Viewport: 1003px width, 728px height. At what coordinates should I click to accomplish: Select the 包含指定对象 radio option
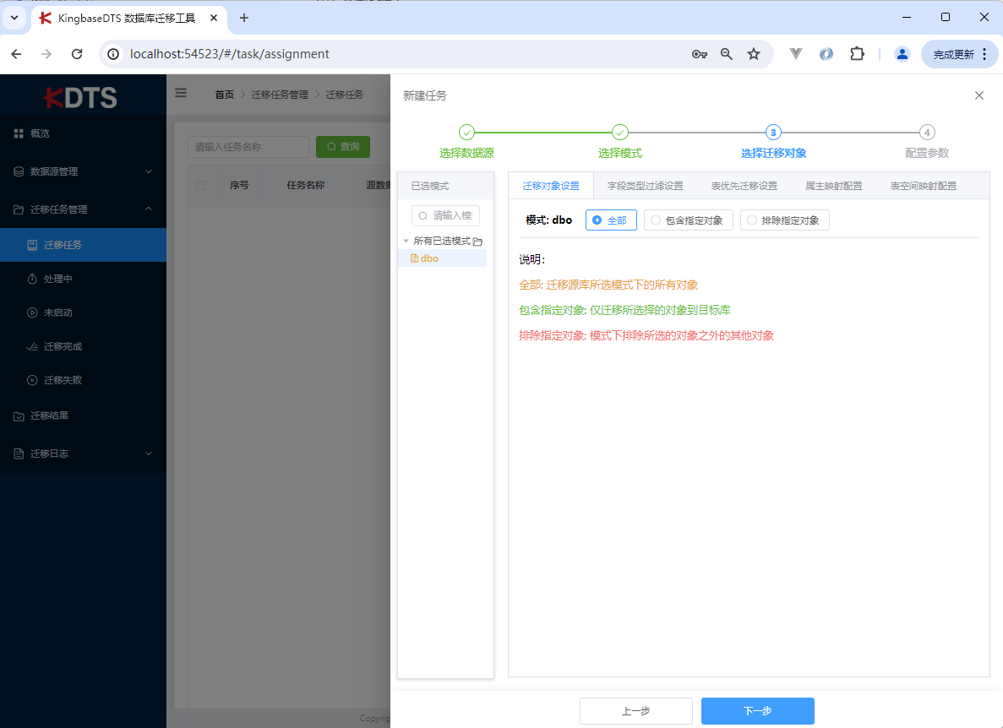(x=687, y=220)
